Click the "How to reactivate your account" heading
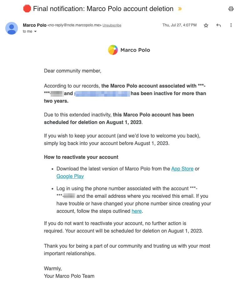 click(x=81, y=157)
